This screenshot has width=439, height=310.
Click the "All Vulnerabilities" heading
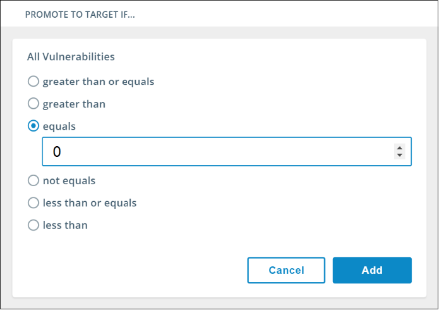[71, 57]
